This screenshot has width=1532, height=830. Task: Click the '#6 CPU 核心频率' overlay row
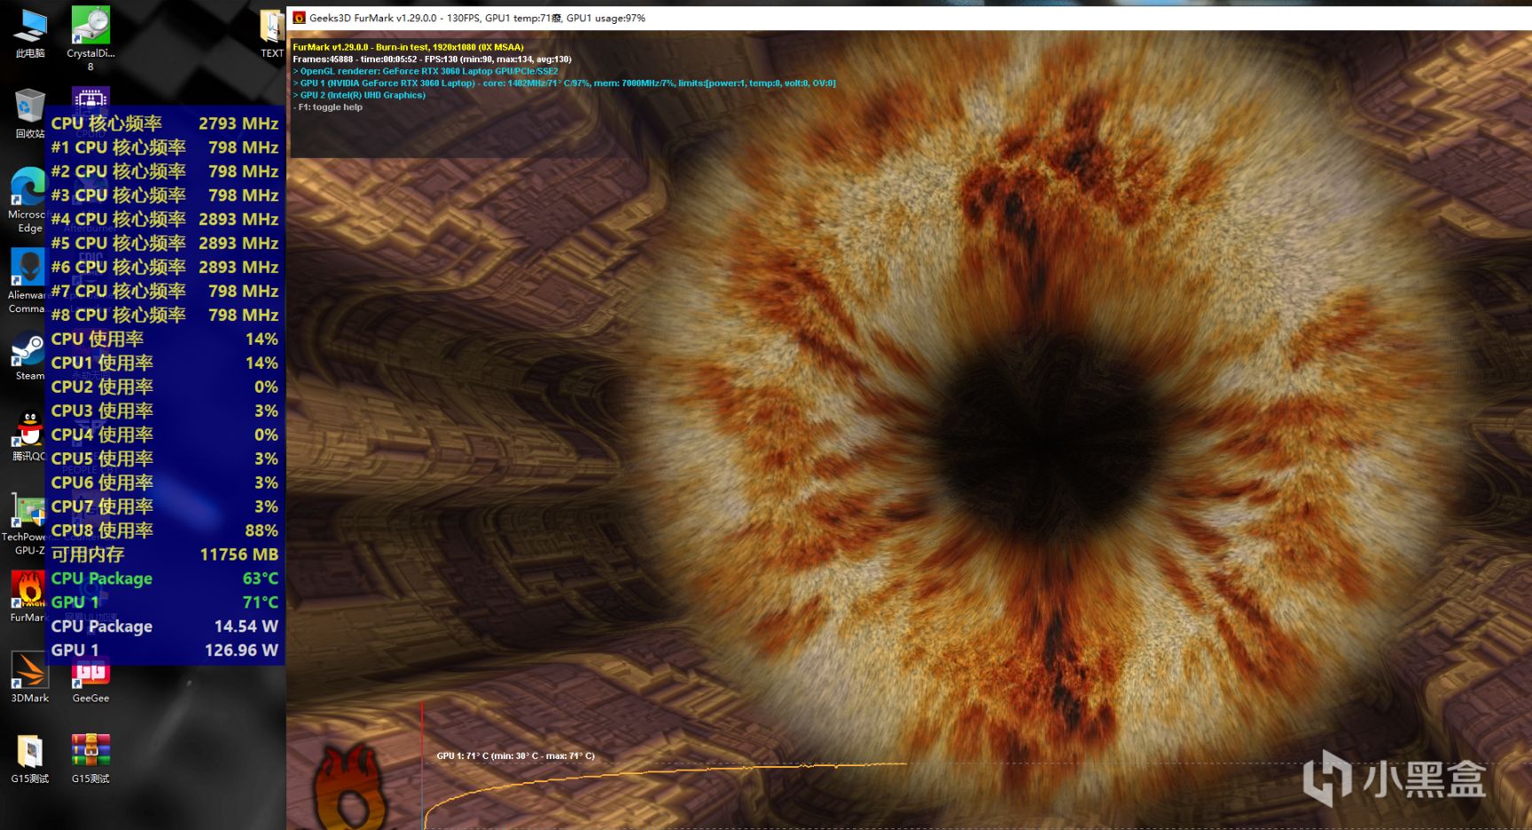165,267
